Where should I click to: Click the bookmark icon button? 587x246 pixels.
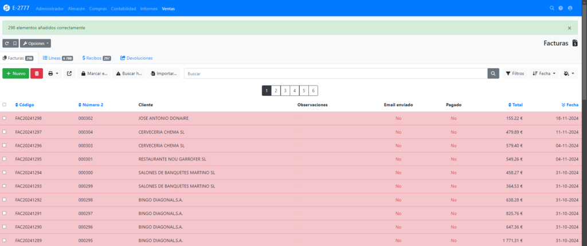(x=15, y=43)
